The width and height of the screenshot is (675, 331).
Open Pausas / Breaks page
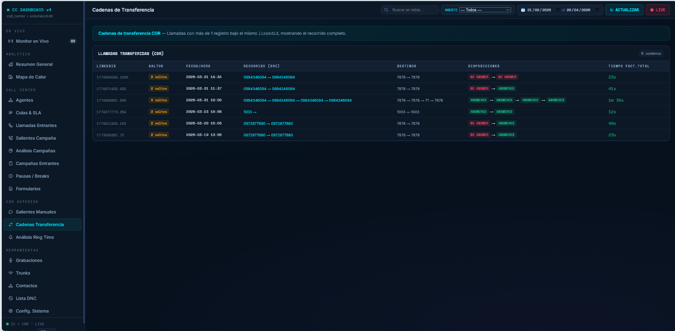pyautogui.click(x=32, y=176)
